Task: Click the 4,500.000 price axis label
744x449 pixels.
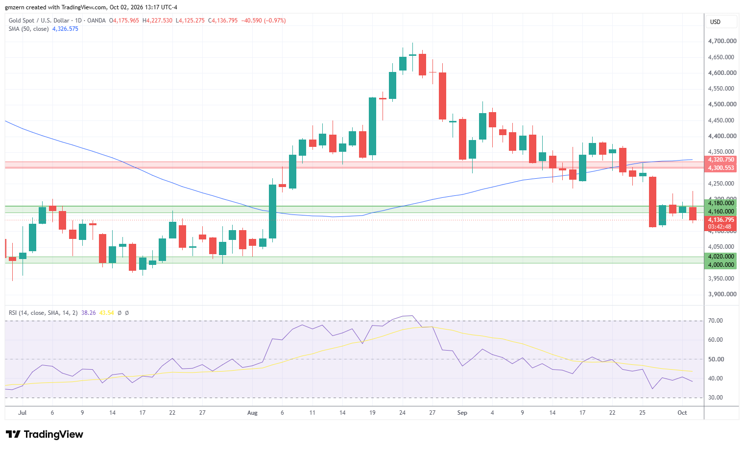Action: point(722,104)
